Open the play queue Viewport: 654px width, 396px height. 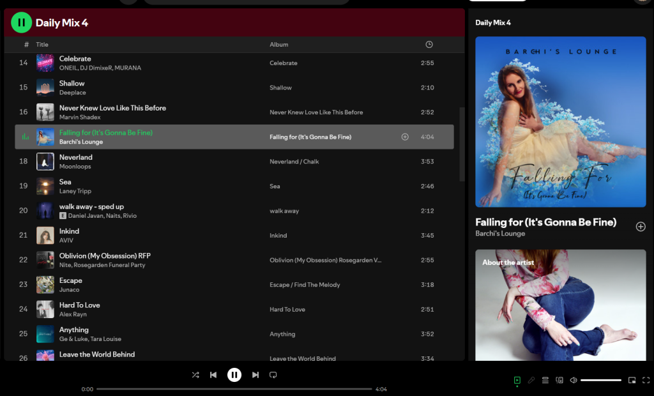click(545, 380)
